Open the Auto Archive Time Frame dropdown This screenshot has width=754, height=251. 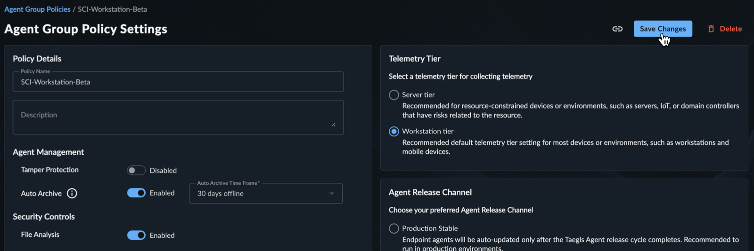pos(266,193)
